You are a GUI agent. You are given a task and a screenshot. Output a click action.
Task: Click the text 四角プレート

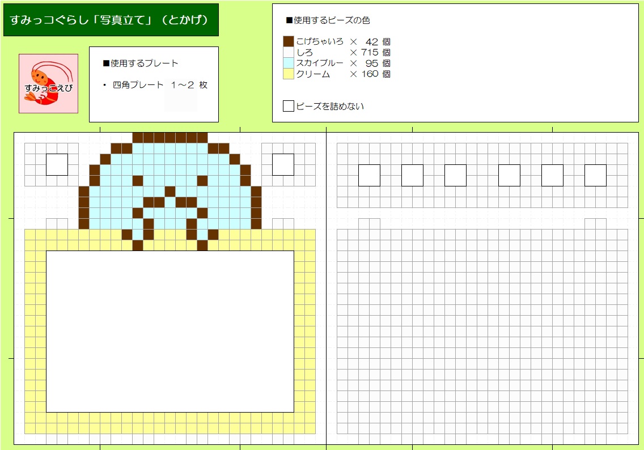tap(138, 85)
